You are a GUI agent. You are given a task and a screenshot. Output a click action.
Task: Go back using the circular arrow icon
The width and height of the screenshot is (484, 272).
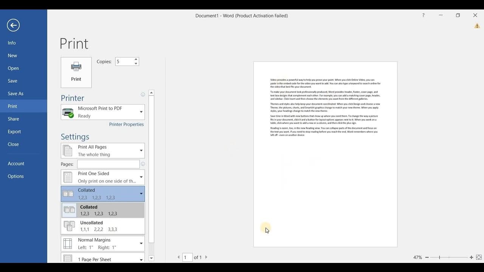point(13,25)
